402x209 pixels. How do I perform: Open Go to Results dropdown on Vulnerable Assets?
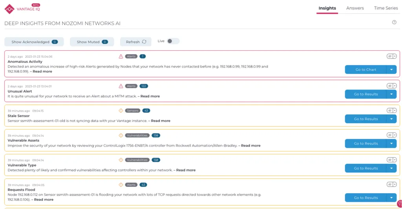click(x=391, y=143)
